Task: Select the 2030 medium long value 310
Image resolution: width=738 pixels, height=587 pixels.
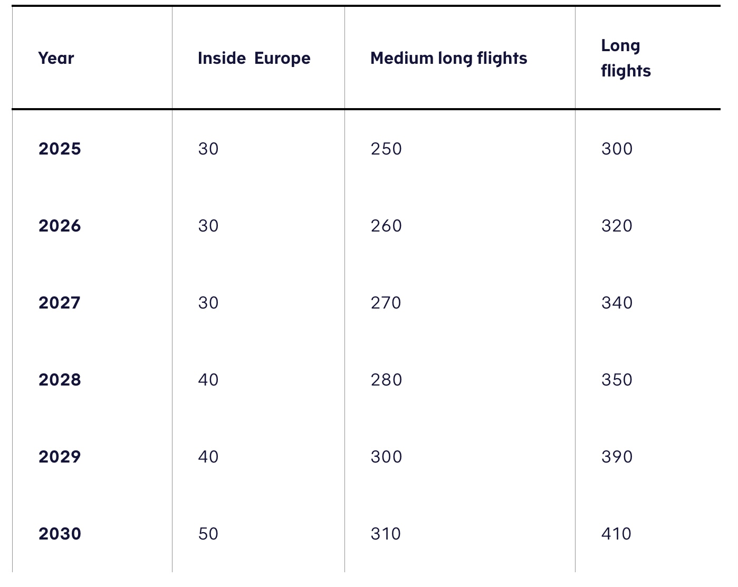Action: click(386, 534)
